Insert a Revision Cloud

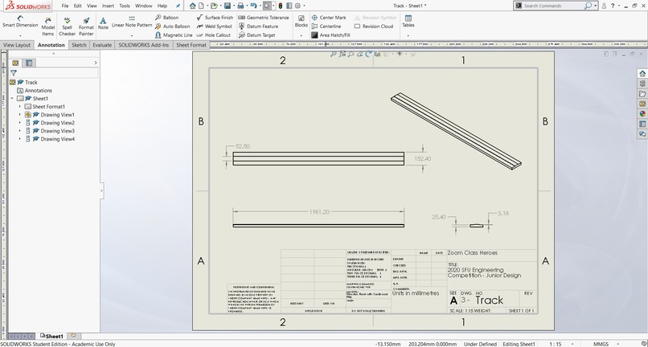click(x=374, y=26)
